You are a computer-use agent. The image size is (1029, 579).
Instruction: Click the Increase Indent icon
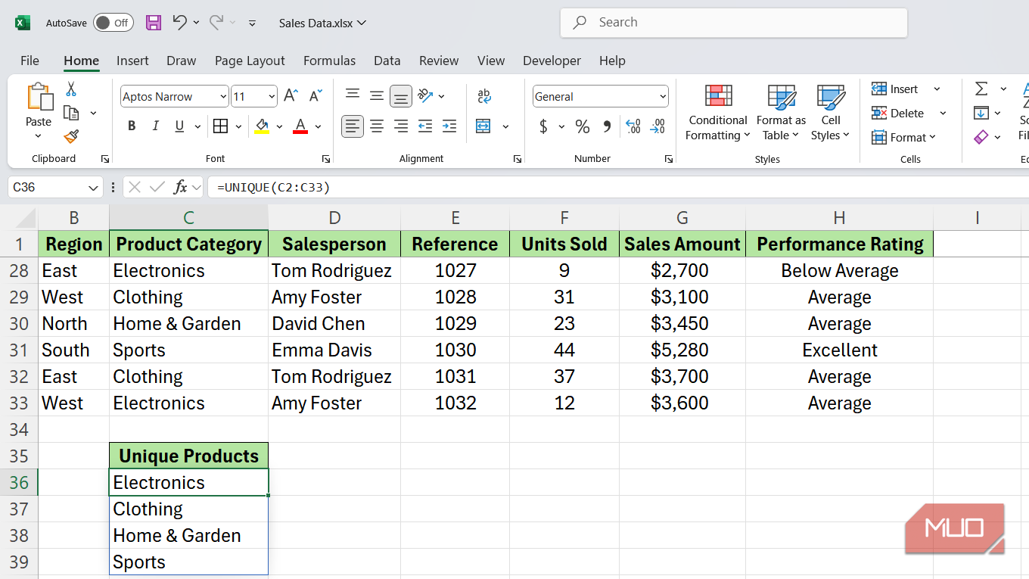click(x=449, y=126)
